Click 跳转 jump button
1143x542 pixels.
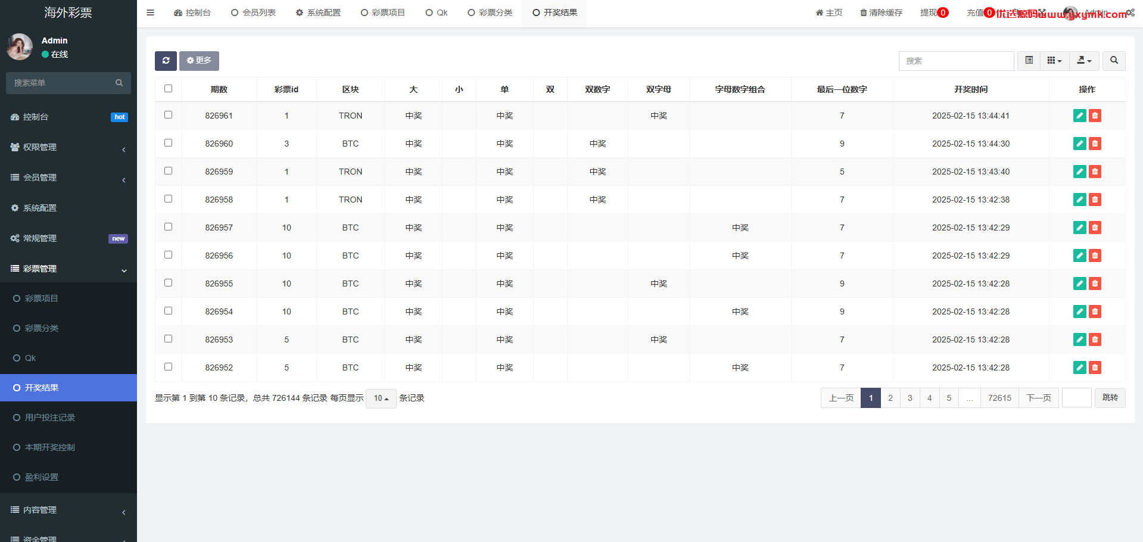click(1110, 398)
